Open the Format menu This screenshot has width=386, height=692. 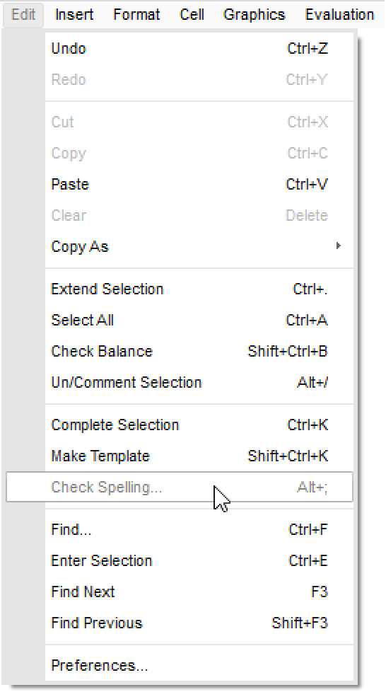coord(136,15)
